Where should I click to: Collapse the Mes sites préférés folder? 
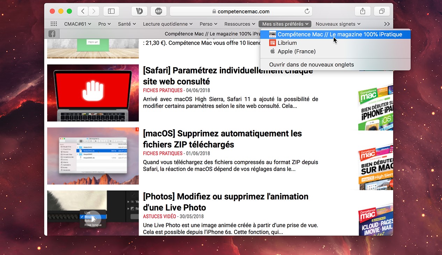tap(285, 24)
